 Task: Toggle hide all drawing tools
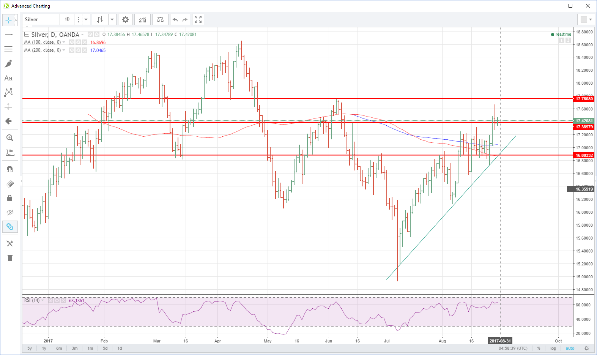(10, 213)
